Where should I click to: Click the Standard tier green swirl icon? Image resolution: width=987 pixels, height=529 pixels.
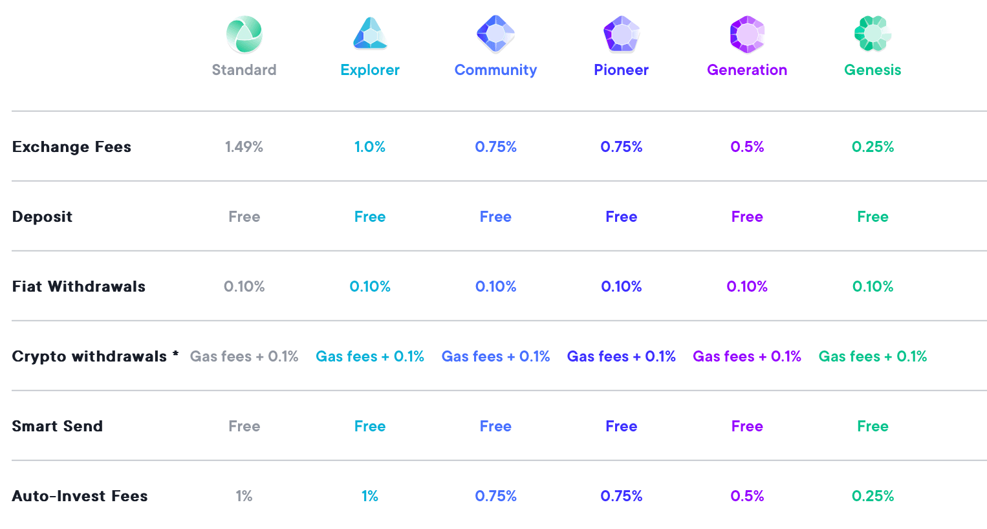tap(244, 34)
